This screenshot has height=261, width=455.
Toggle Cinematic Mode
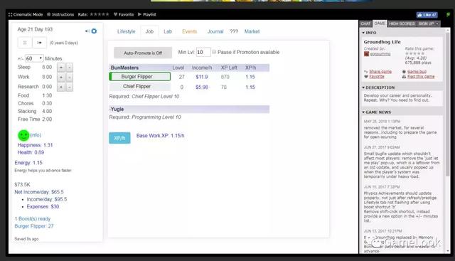coord(26,14)
